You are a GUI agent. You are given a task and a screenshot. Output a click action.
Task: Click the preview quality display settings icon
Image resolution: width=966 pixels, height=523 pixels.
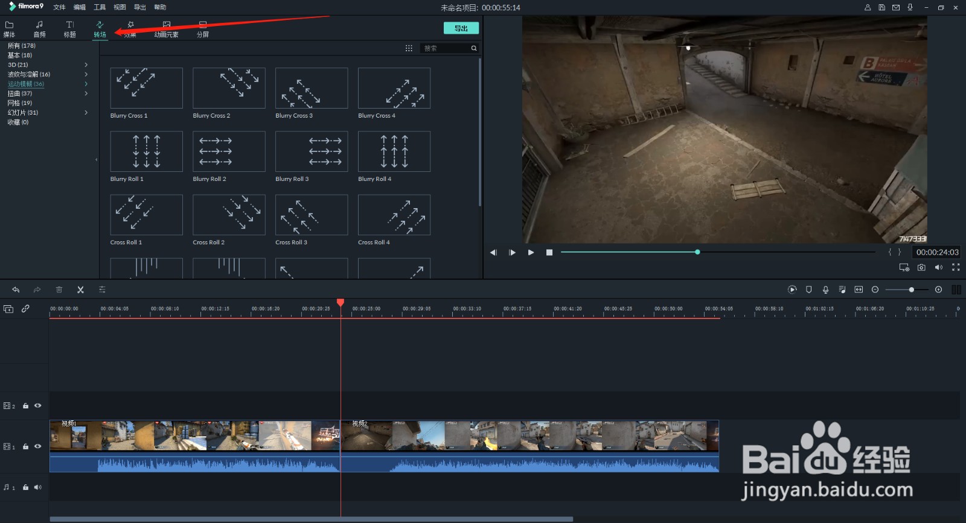coord(904,267)
